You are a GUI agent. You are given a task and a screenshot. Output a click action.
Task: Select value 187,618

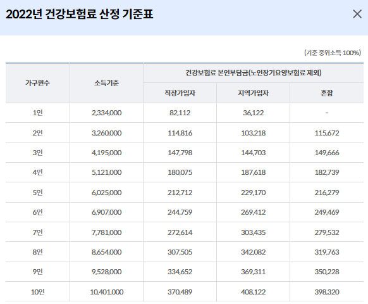click(x=253, y=172)
